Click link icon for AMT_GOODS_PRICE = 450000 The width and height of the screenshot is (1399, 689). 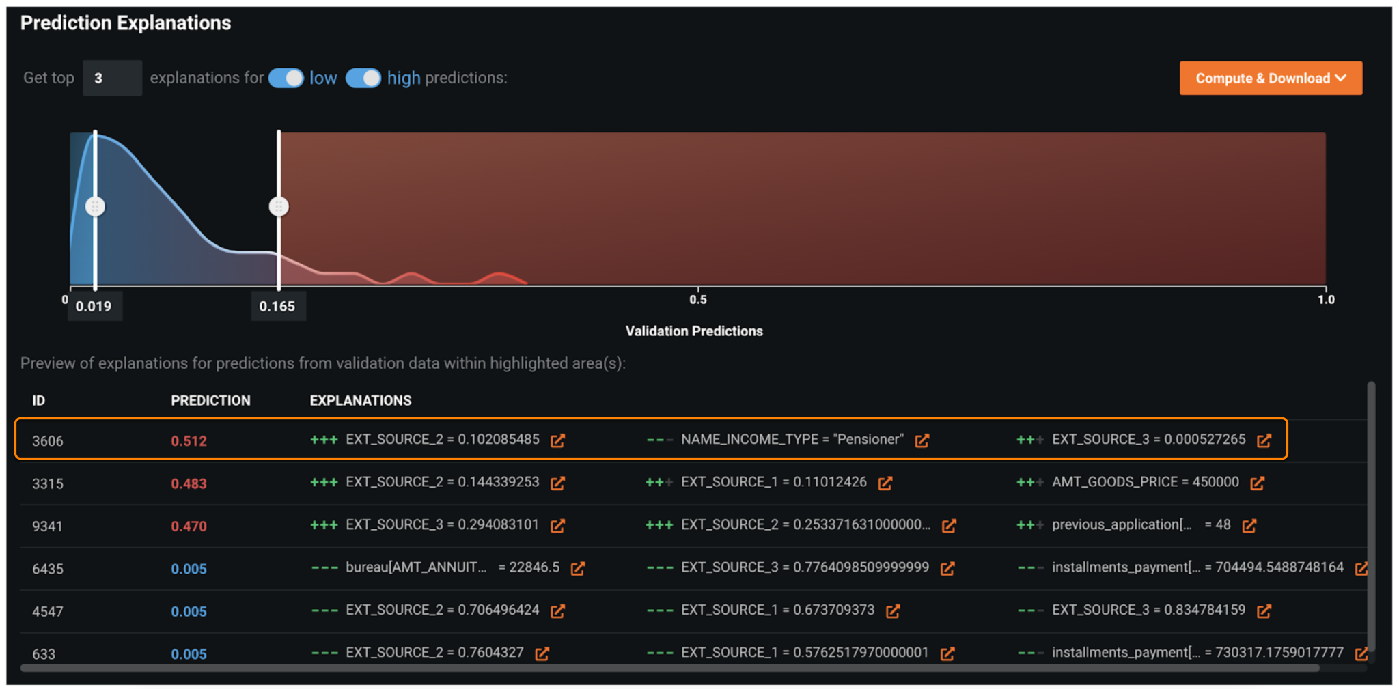[1257, 483]
